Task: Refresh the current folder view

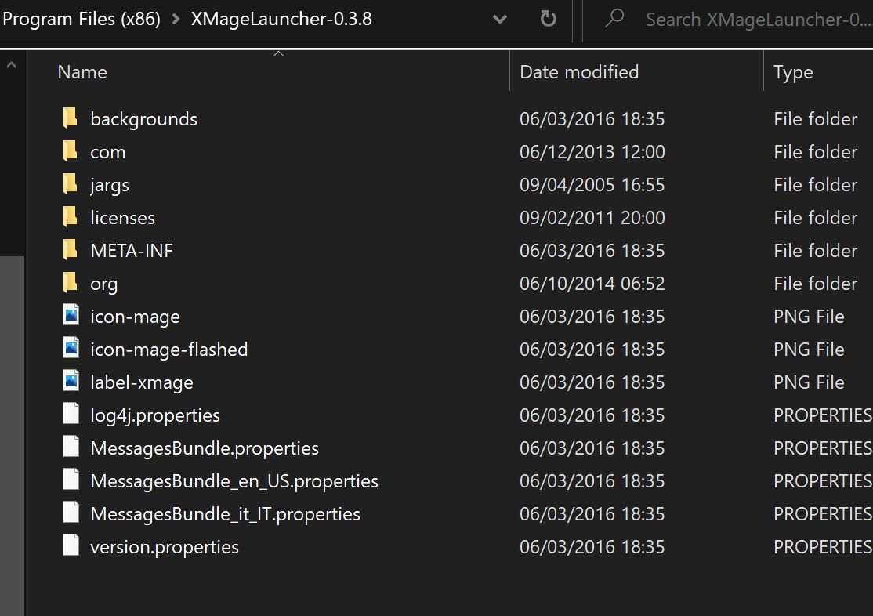Action: 549,20
